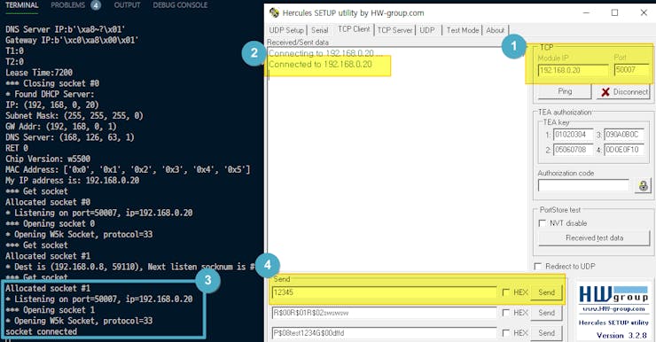Click Send button for the R$00R$01R$02 row

[x=546, y=313]
